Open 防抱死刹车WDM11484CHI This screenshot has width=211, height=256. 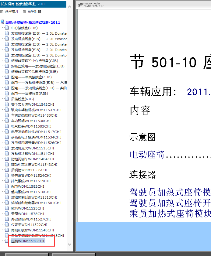pos(33,159)
